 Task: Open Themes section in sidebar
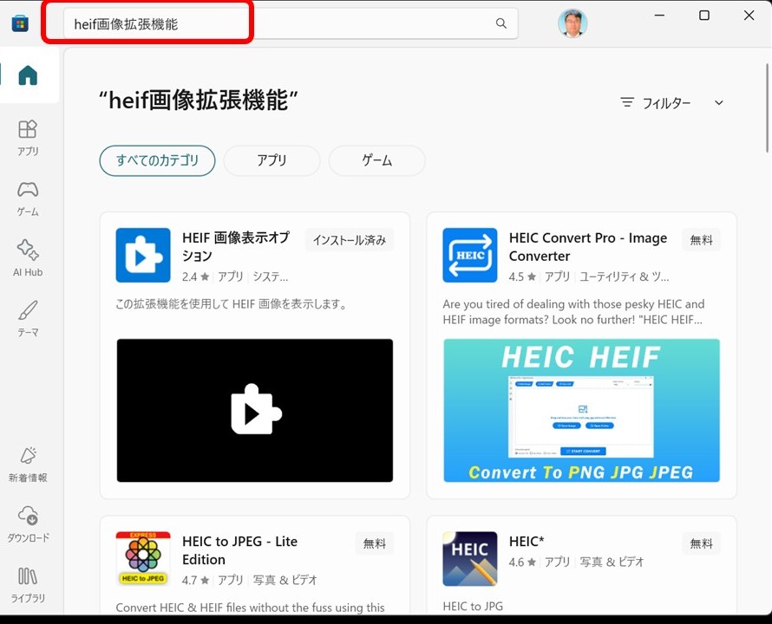pos(28,319)
